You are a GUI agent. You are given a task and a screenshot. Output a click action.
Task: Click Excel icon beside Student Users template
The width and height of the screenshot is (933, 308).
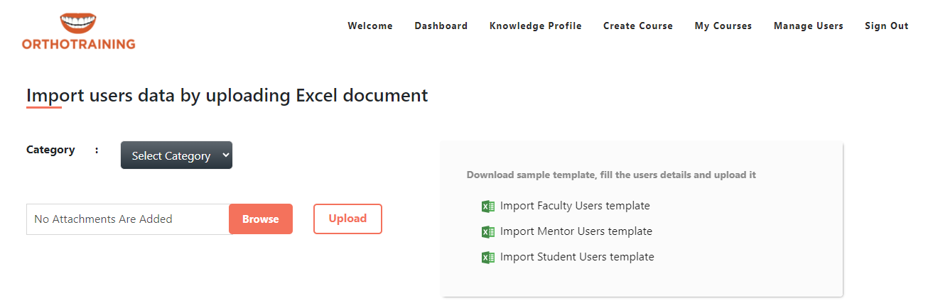(x=488, y=258)
